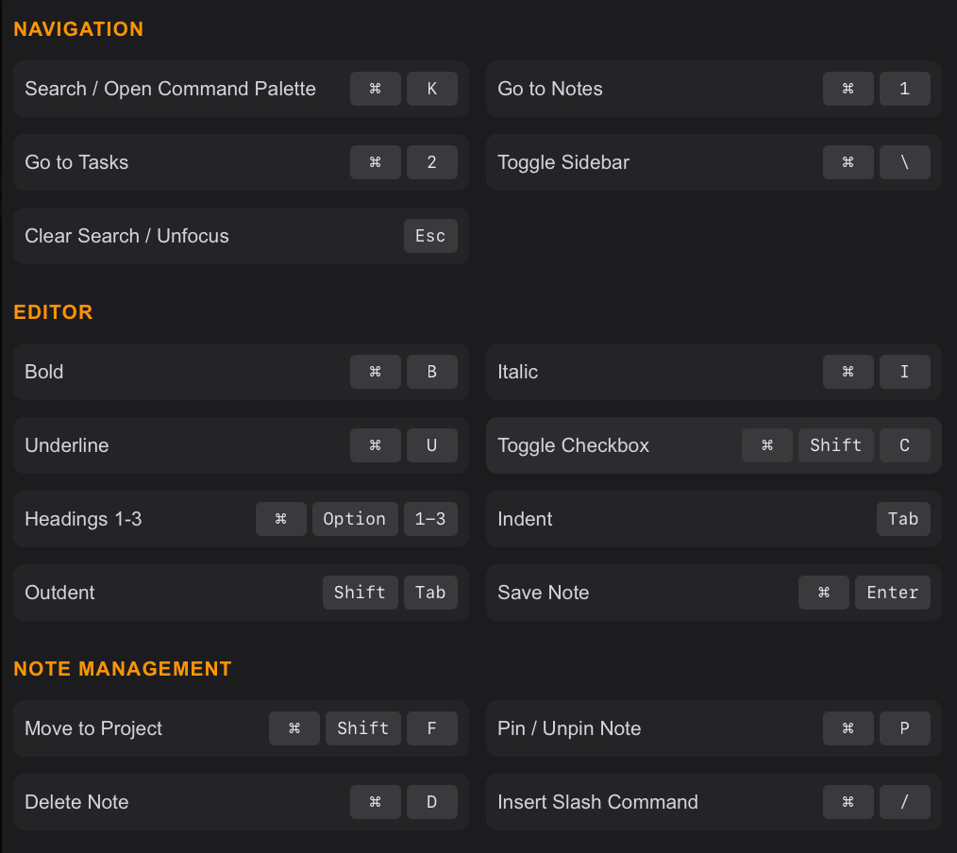Viewport: 957px width, 853px height.
Task: Click the backslash key badge for Toggle Sidebar
Action: [x=904, y=162]
